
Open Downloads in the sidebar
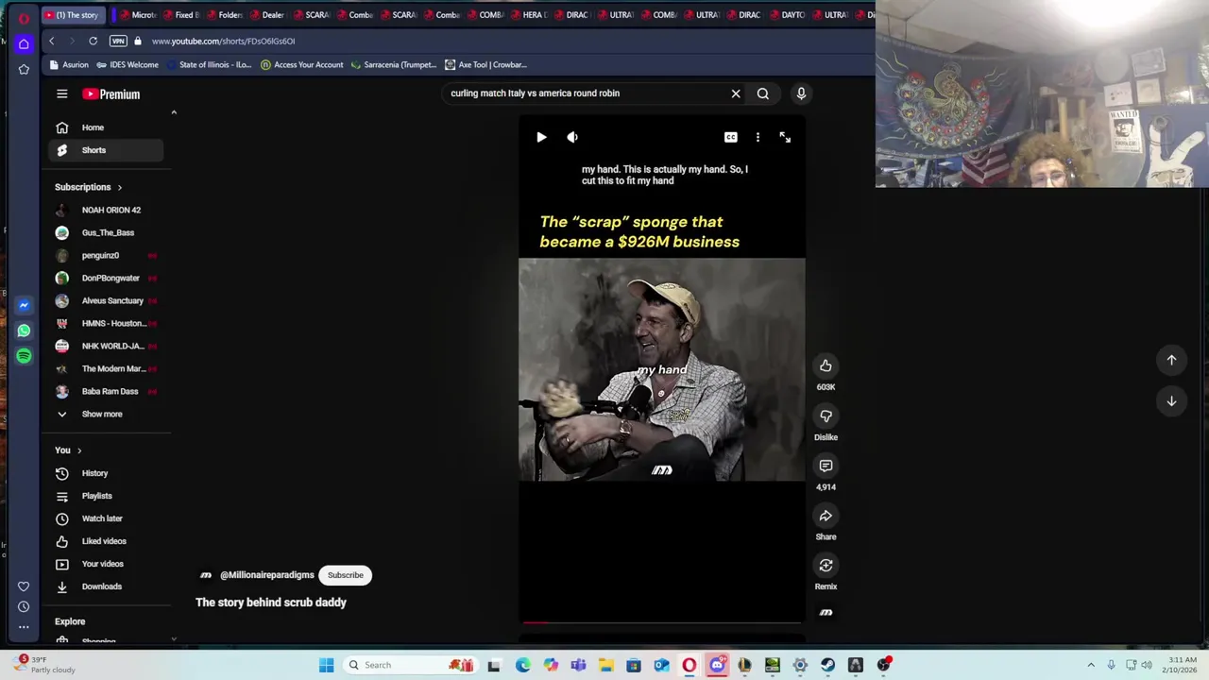[106, 586]
